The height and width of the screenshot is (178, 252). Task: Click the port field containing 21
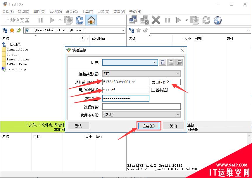[x=173, y=82]
